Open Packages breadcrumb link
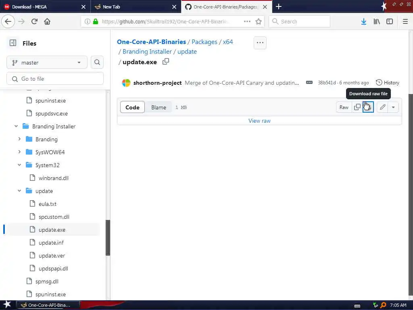The image size is (413, 310). coord(204,42)
